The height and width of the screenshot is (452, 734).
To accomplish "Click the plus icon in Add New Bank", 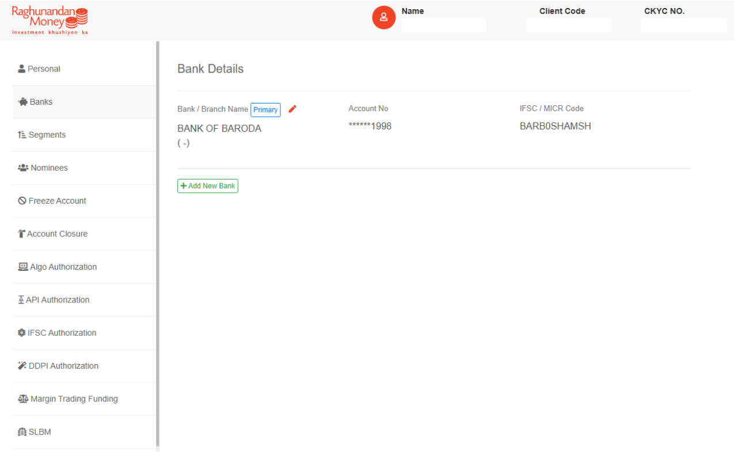I will (x=184, y=186).
